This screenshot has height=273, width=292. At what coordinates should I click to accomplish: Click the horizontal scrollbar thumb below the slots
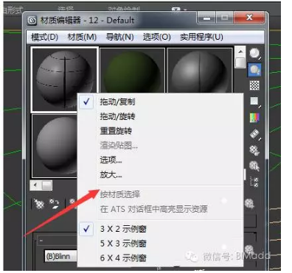(46, 185)
